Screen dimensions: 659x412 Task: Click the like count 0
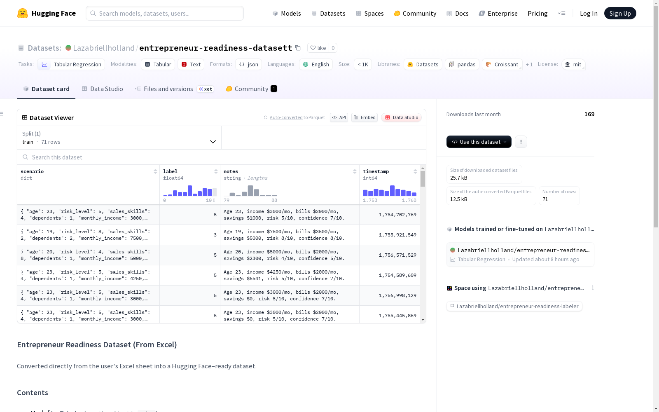(333, 48)
